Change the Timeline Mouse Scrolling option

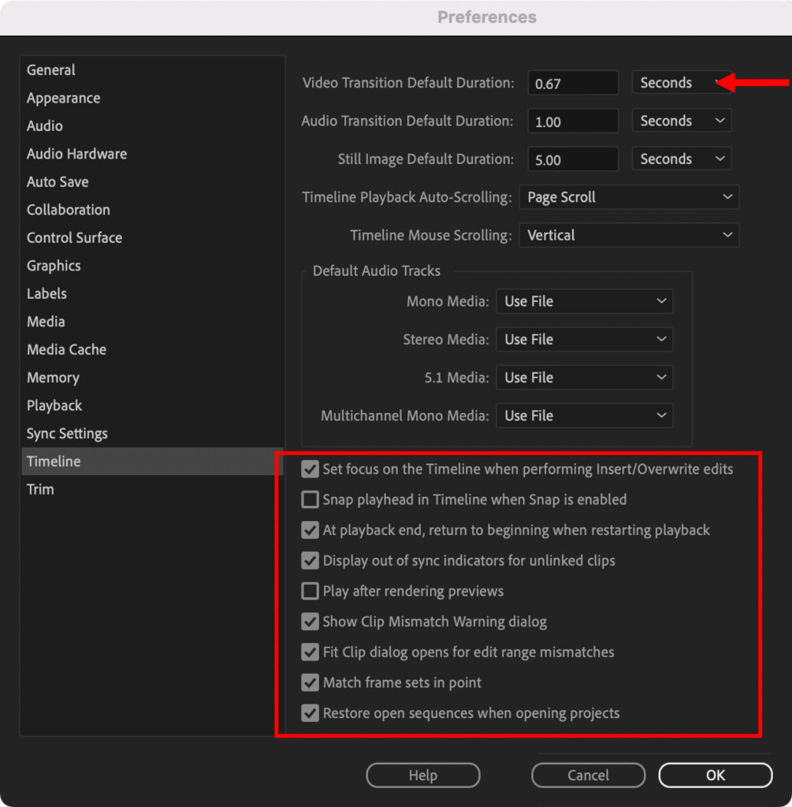coord(629,235)
